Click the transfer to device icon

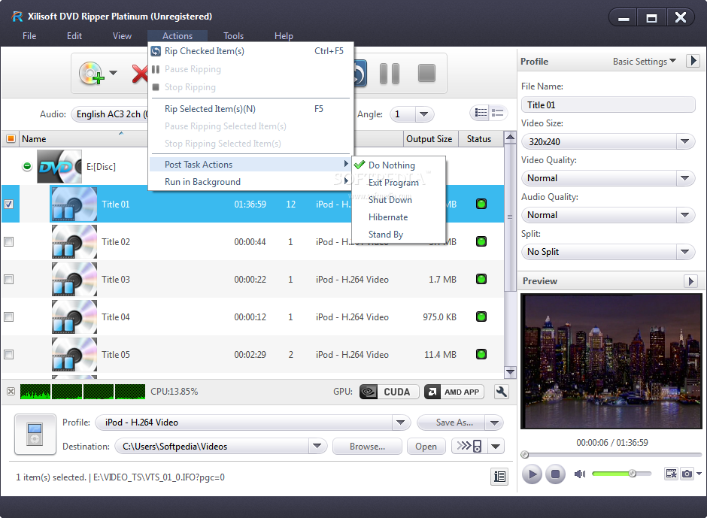tap(469, 447)
